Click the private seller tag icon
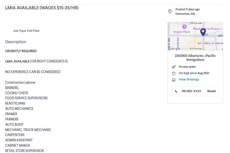Viewport: 230px width, 153px height. (174, 67)
